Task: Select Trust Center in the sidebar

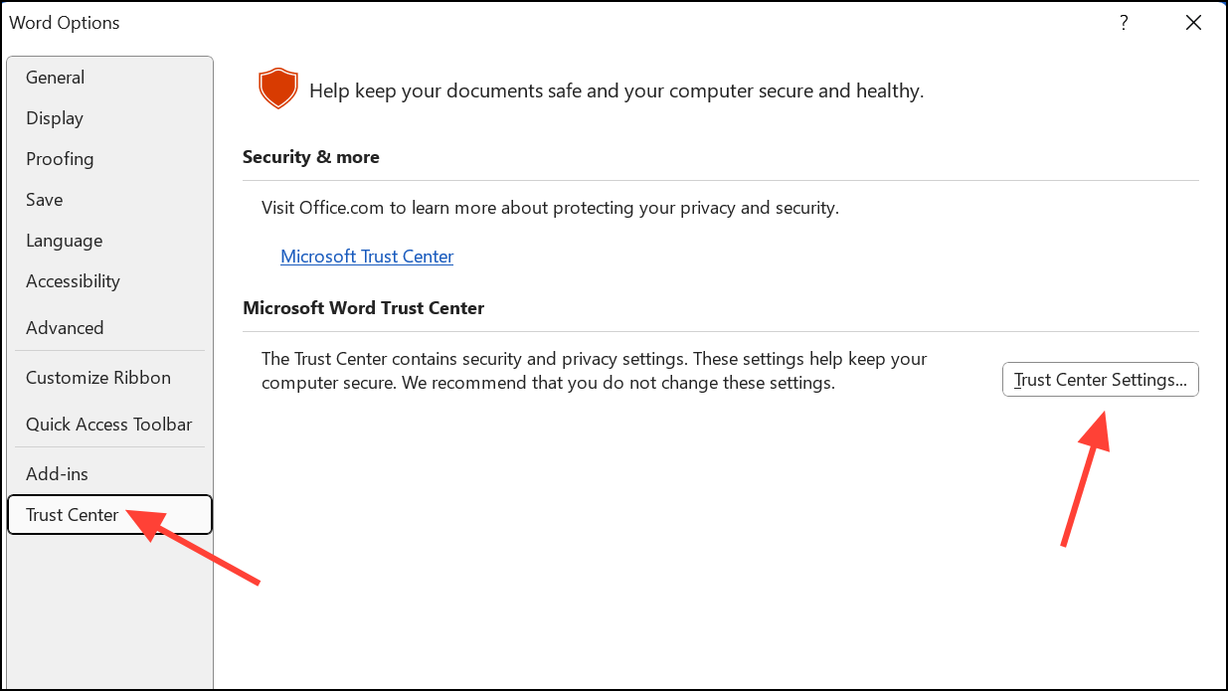Action: [73, 515]
